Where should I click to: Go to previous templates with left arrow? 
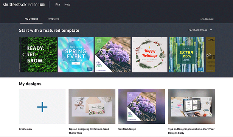click(23, 55)
